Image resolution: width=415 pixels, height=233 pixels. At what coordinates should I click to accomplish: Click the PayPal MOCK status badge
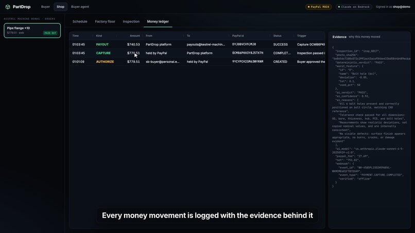pyautogui.click(x=318, y=7)
